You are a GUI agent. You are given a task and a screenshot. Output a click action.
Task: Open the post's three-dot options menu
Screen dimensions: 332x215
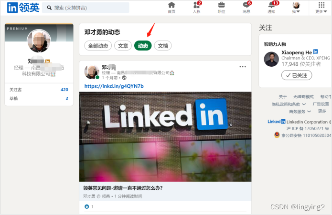pos(243,67)
